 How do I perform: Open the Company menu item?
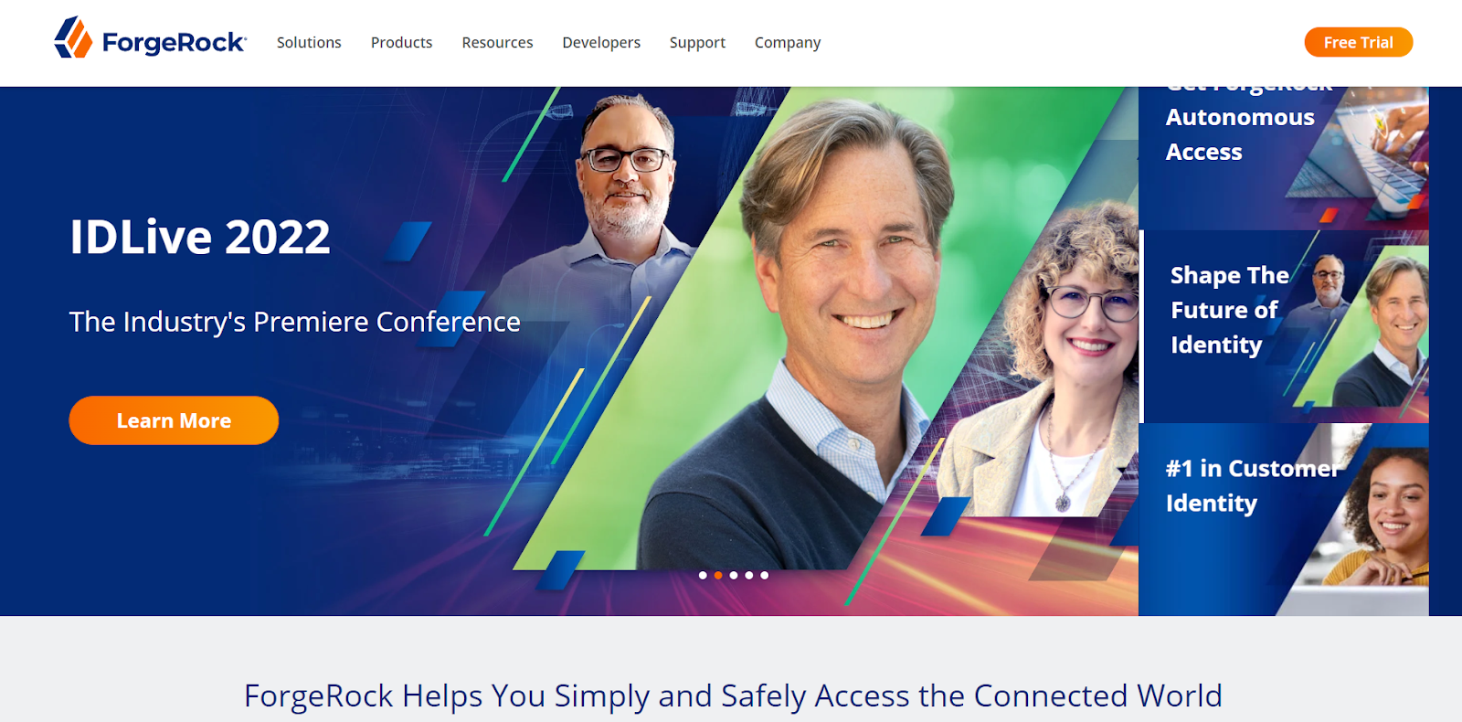(788, 42)
